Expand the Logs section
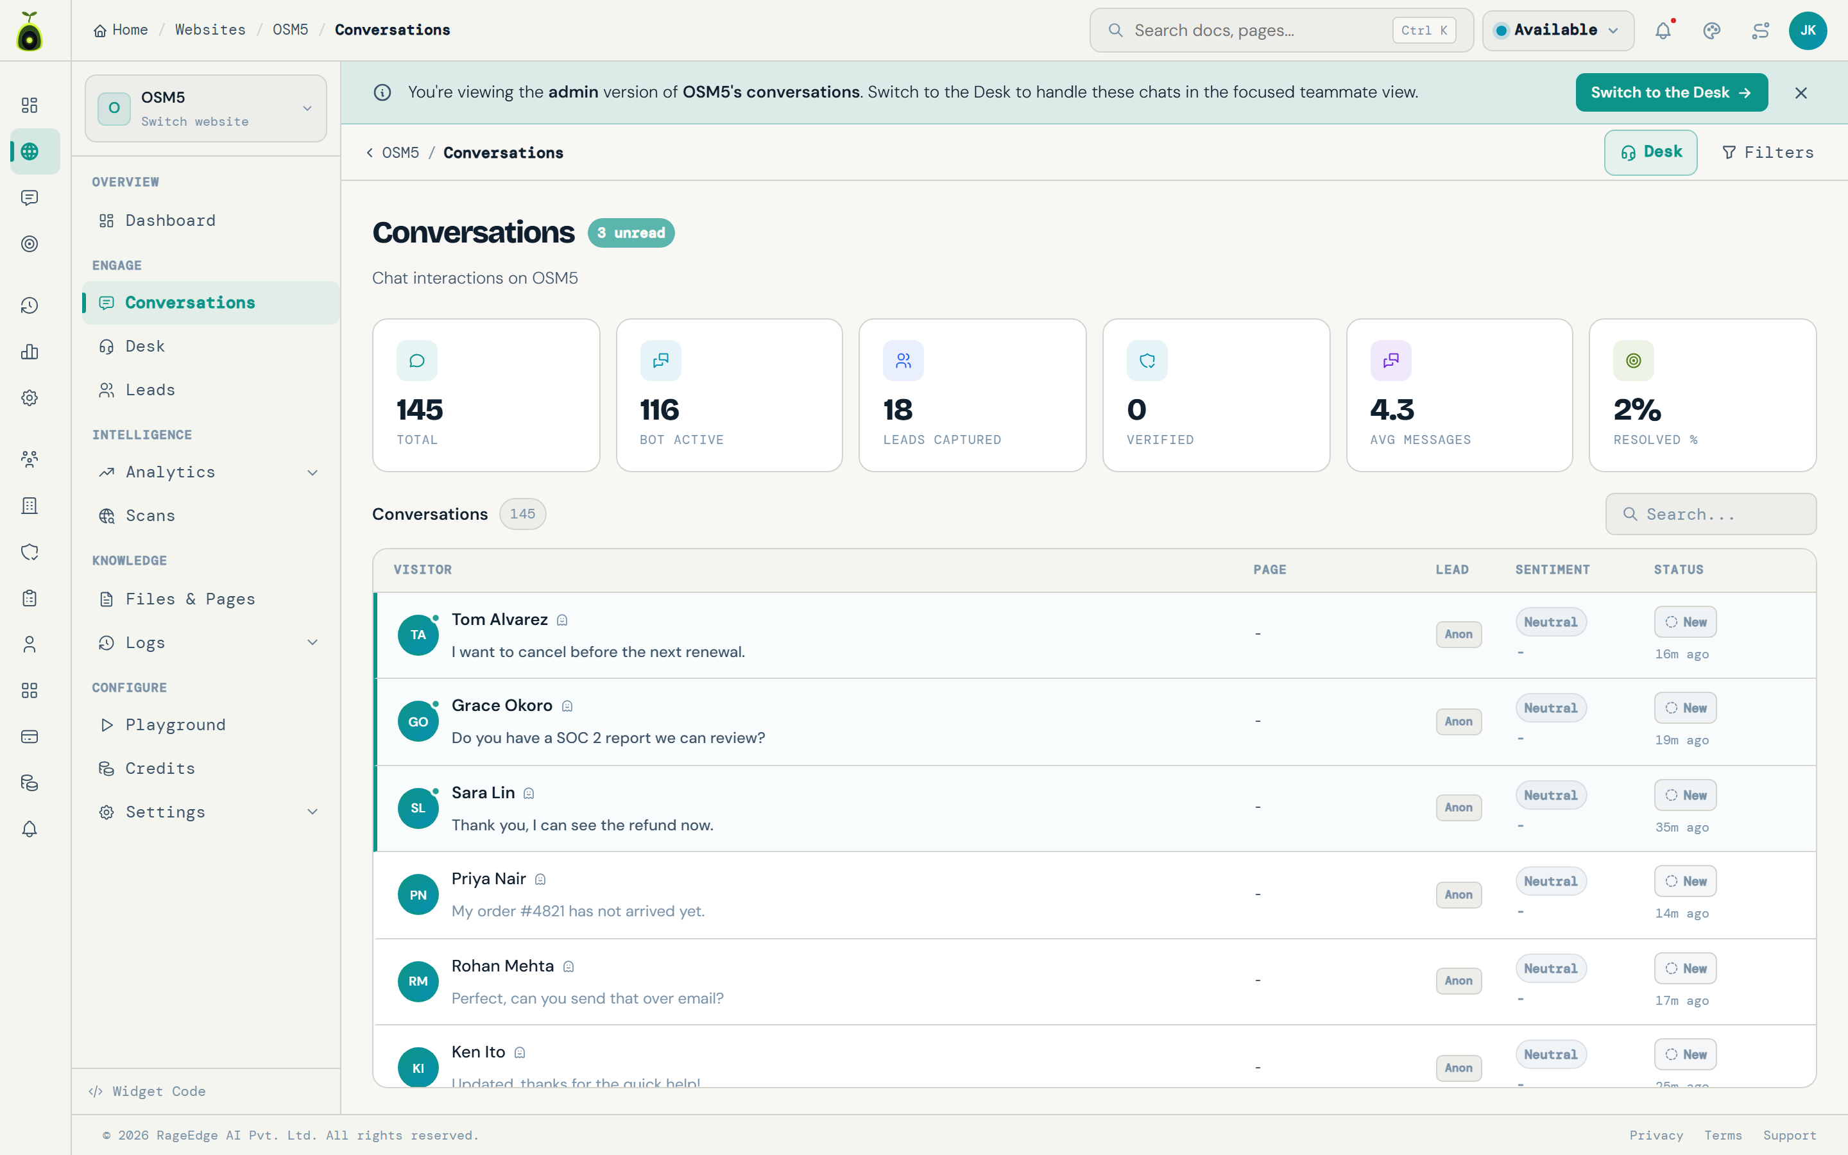 (x=312, y=642)
